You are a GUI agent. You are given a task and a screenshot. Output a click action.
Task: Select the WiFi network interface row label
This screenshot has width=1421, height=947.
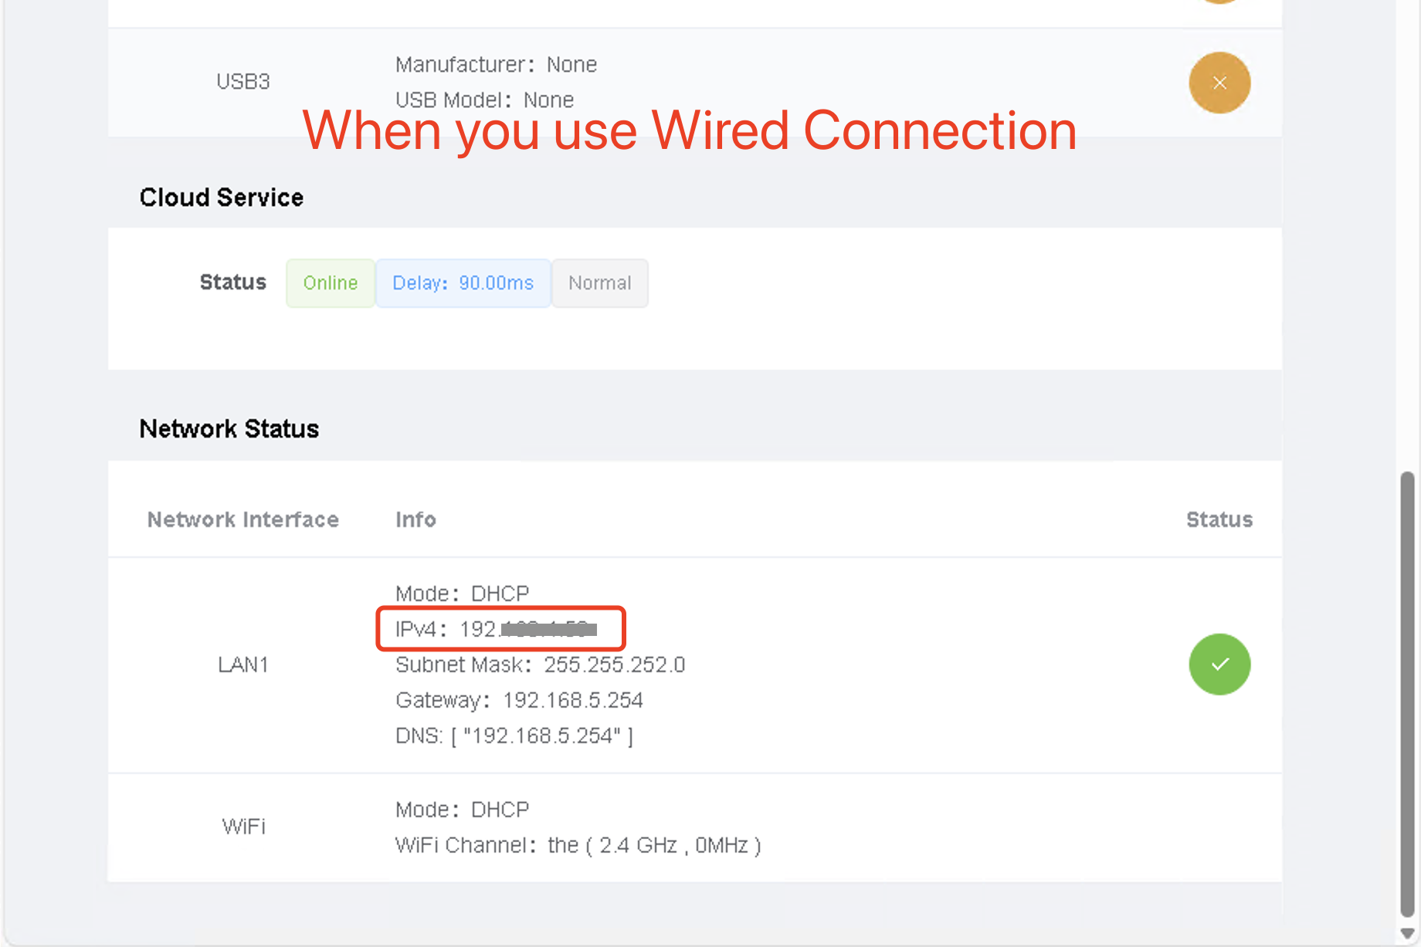[x=243, y=827]
